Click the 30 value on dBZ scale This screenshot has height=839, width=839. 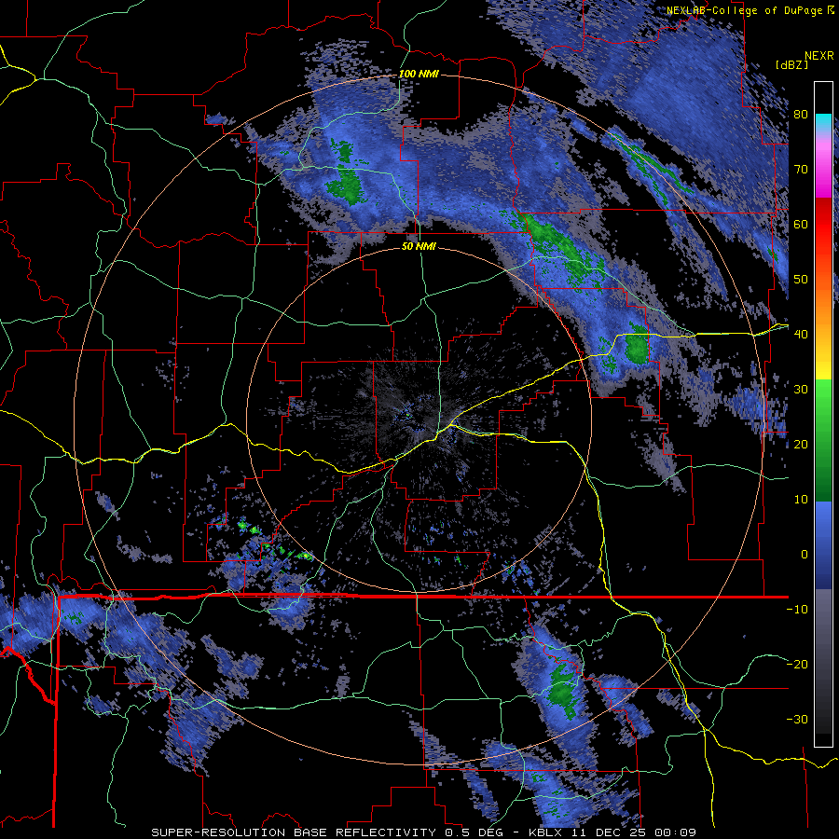(x=801, y=389)
